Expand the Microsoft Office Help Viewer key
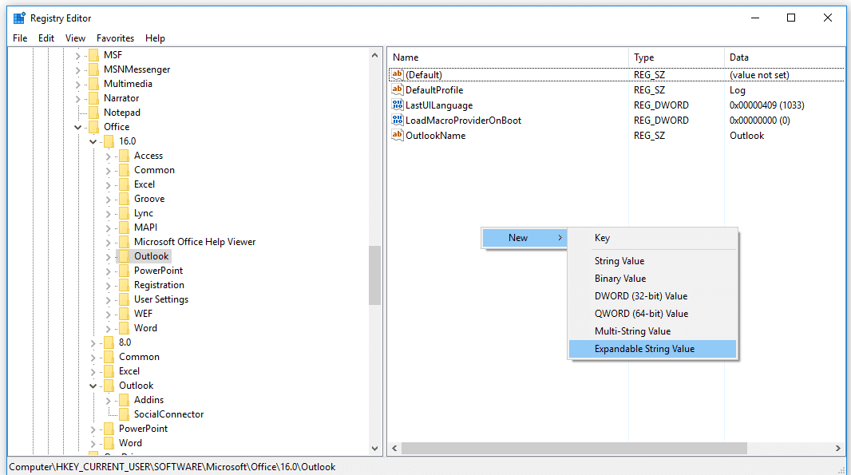The height and width of the screenshot is (475, 851). click(x=108, y=242)
